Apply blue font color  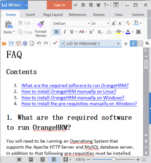[128, 32]
